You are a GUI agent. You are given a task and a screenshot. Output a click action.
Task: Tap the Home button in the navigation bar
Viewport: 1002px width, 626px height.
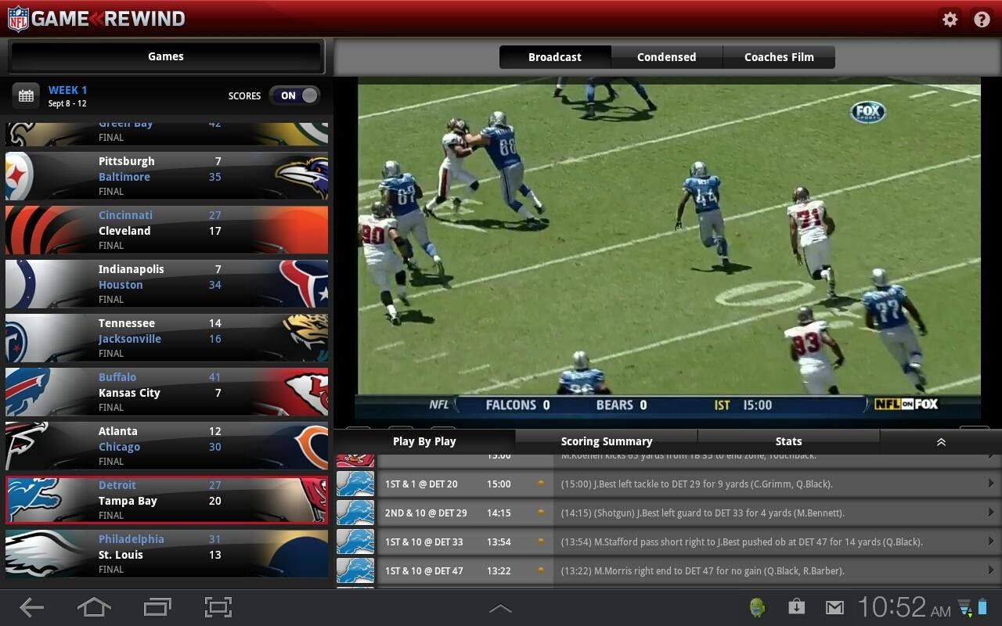[x=94, y=606]
